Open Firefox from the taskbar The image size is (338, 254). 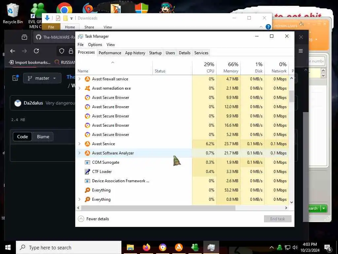click(x=146, y=247)
